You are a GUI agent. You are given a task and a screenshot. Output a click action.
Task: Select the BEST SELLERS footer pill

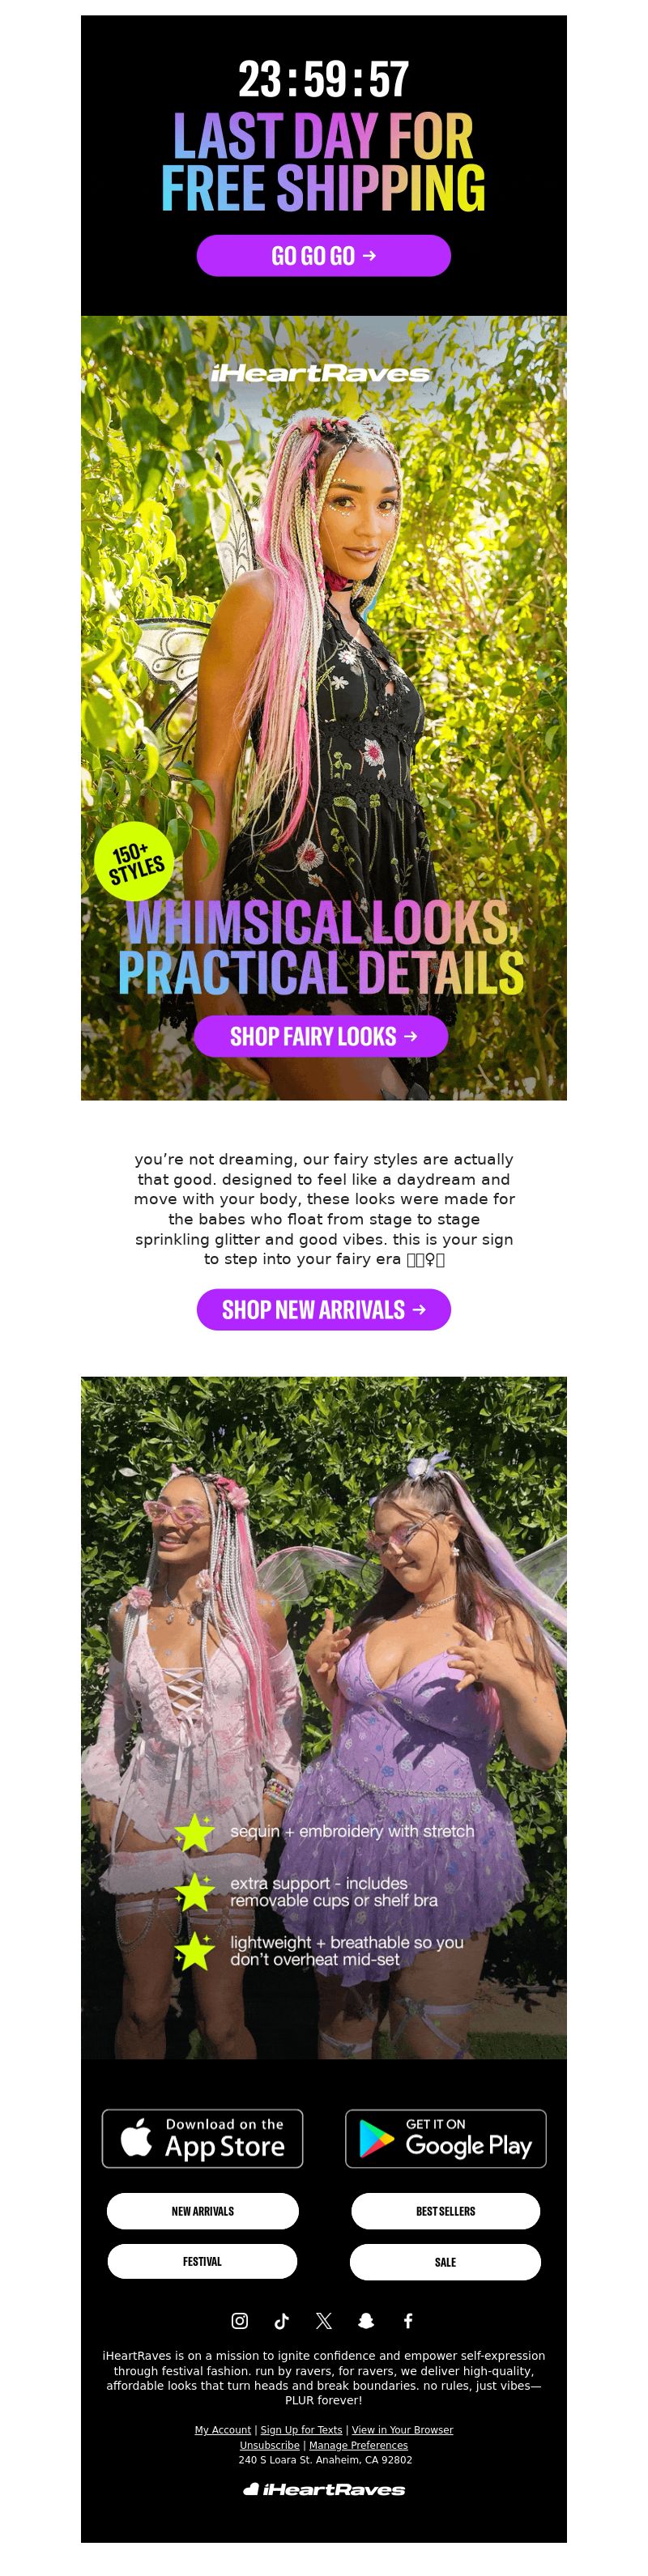(x=446, y=2211)
